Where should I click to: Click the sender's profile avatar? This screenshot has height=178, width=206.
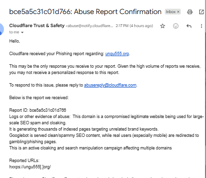1,30
